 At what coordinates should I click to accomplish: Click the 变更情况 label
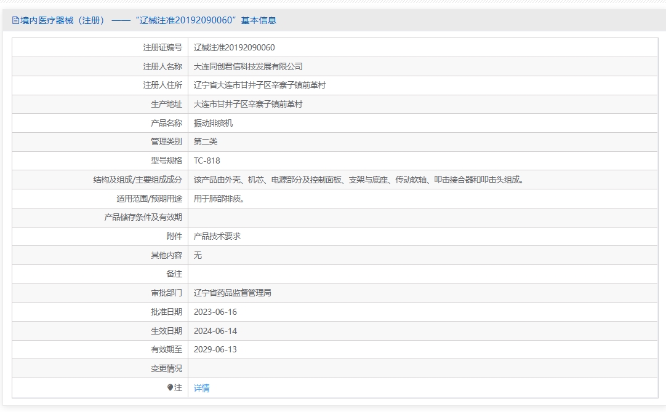pos(166,369)
